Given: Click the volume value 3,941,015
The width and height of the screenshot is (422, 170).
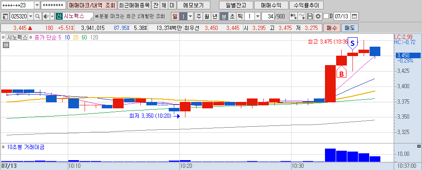Looking at the screenshot, I should (93, 28).
